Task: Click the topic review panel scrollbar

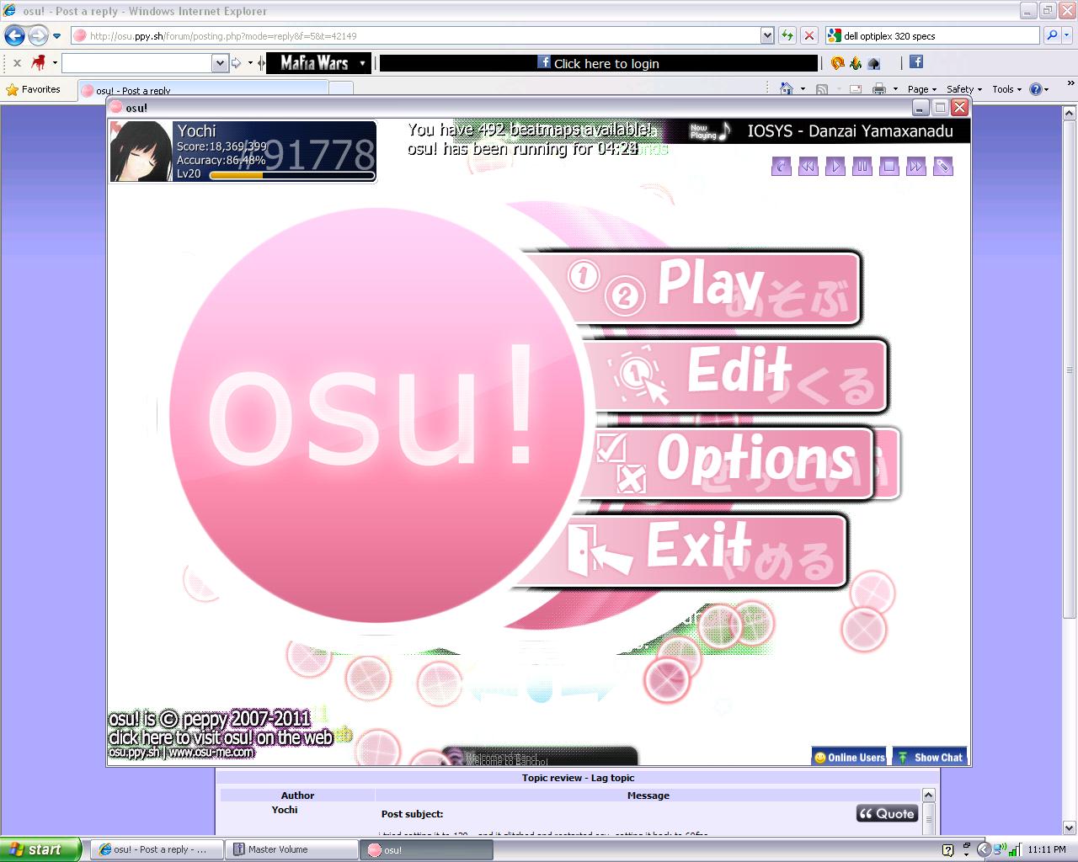Action: (928, 812)
